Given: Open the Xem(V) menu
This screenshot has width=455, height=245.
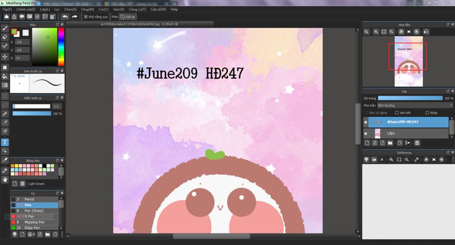Looking at the screenshot, I should point(118,9).
